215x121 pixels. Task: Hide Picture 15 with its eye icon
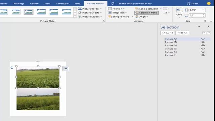coord(203,49)
